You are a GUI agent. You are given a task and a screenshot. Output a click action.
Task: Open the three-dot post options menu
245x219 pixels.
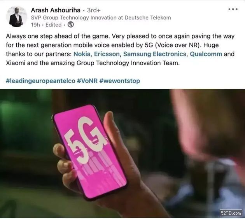(x=233, y=9)
